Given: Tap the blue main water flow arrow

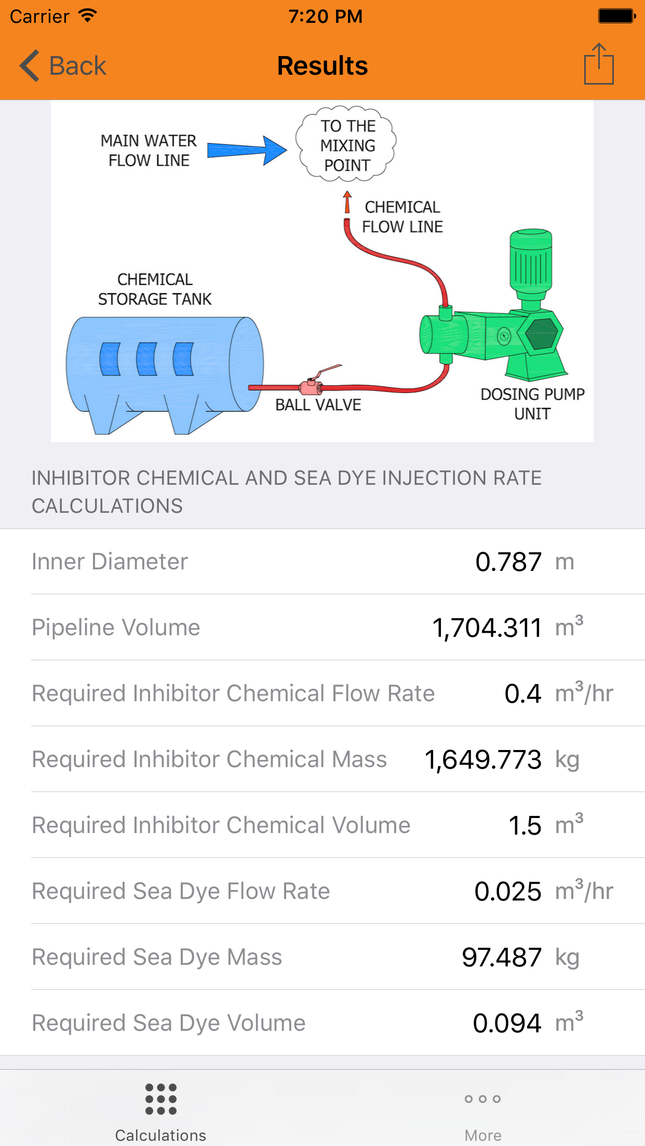Looking at the screenshot, I should 247,151.
